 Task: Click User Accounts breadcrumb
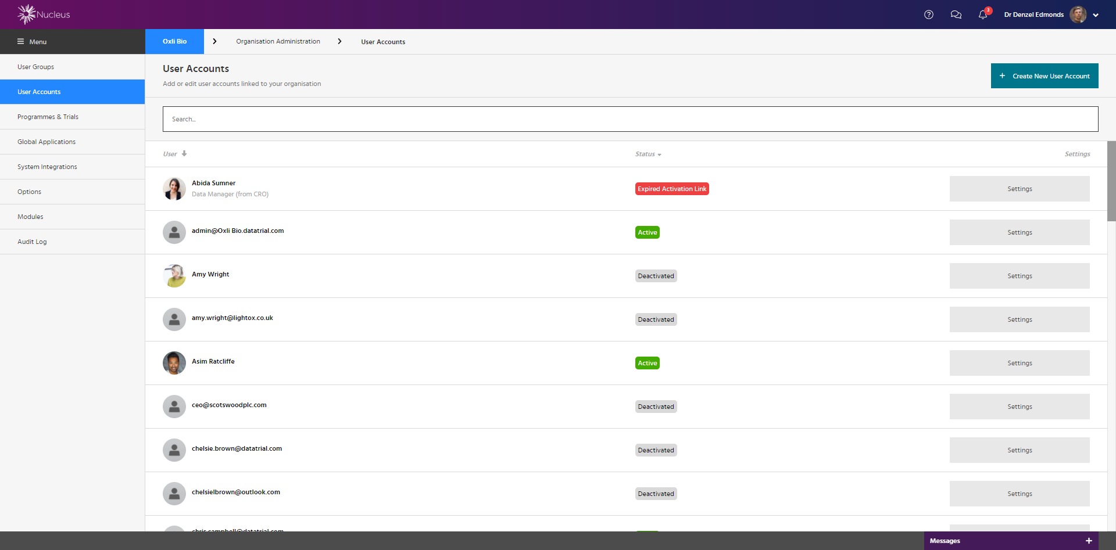pyautogui.click(x=383, y=42)
